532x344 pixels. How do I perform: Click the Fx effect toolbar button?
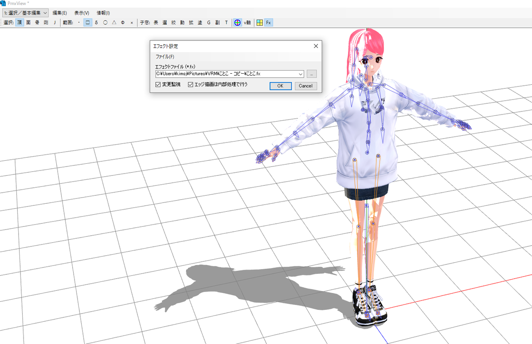[269, 22]
